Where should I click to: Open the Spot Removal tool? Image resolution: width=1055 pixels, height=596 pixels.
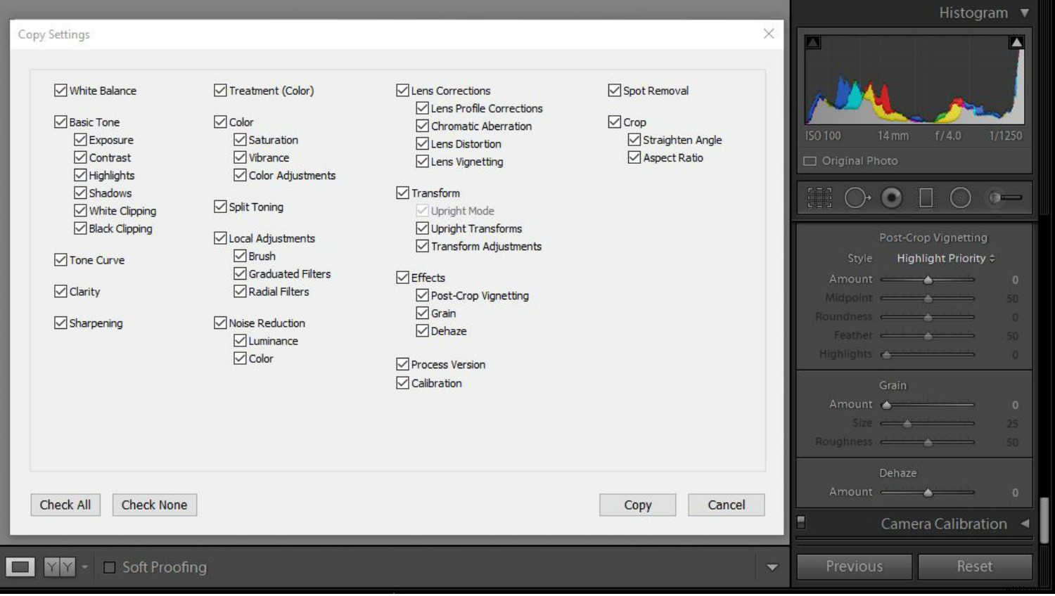pyautogui.click(x=857, y=197)
